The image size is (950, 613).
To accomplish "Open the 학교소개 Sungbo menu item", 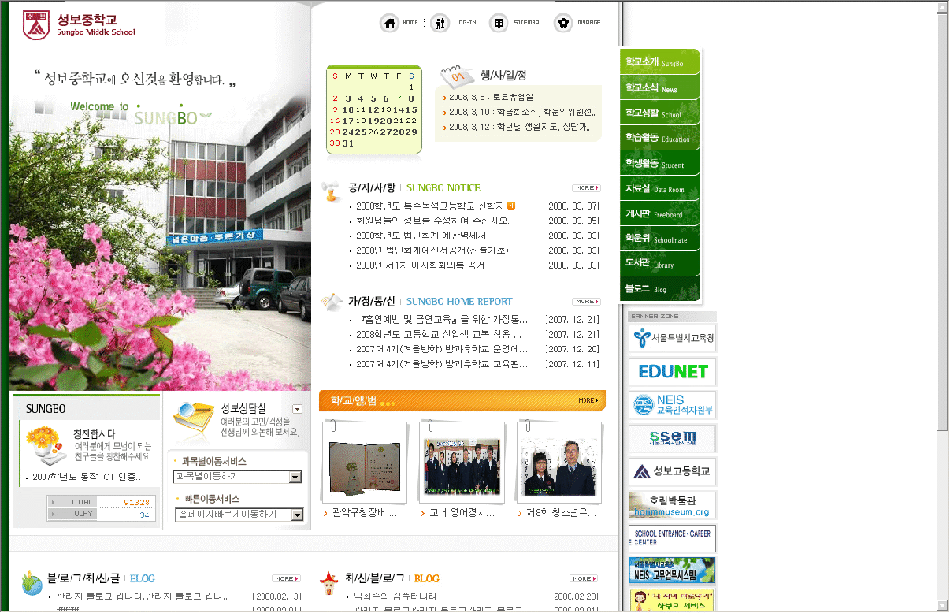I will click(x=659, y=63).
